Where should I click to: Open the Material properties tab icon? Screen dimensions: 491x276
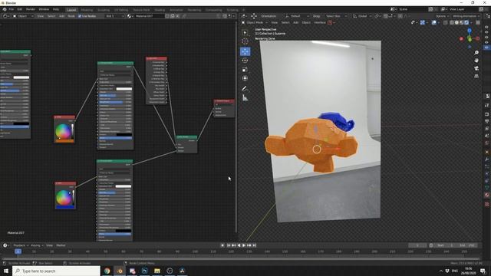pos(487,195)
